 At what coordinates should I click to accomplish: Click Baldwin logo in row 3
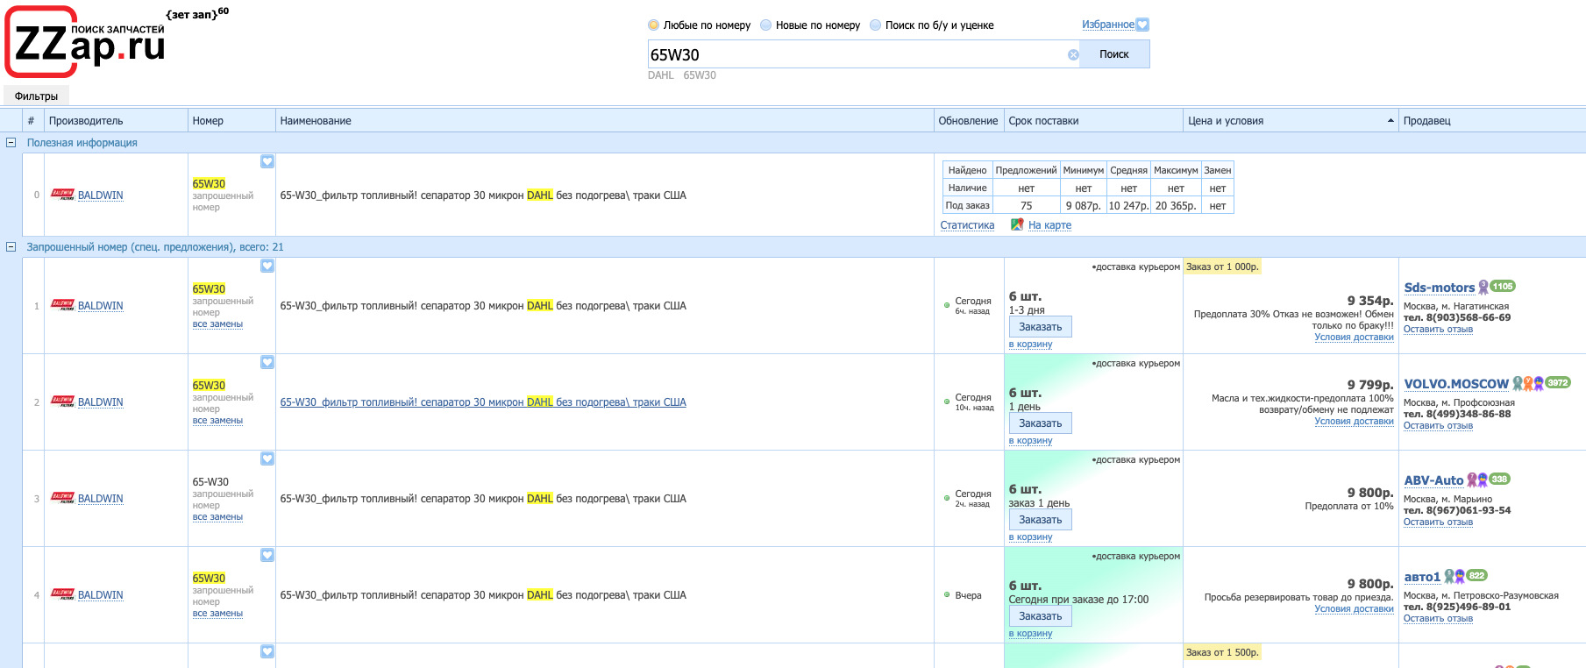62,498
